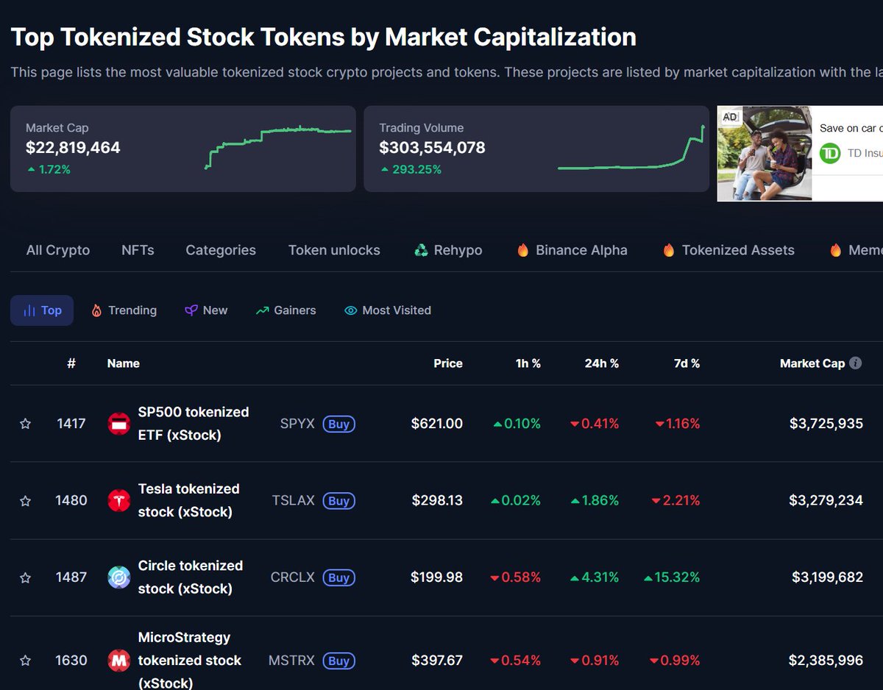883x690 pixels.
Task: Switch to the NFTs tab
Action: pos(138,250)
